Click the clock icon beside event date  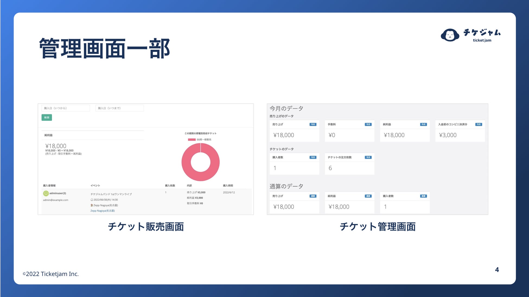pyautogui.click(x=92, y=200)
